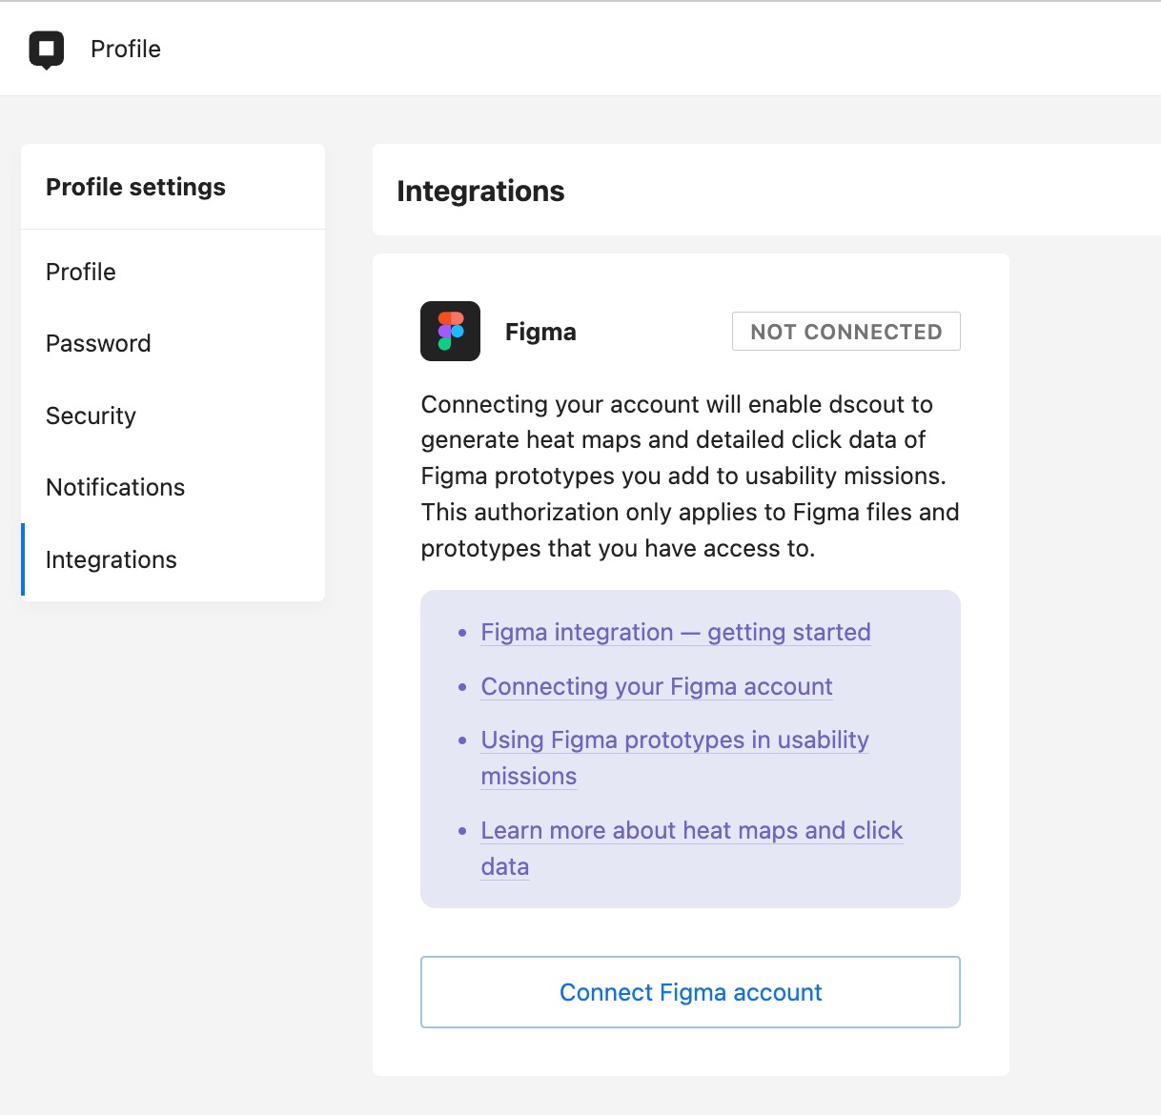The image size is (1161, 1115).
Task: Click the Figma app icon
Action: [450, 333]
